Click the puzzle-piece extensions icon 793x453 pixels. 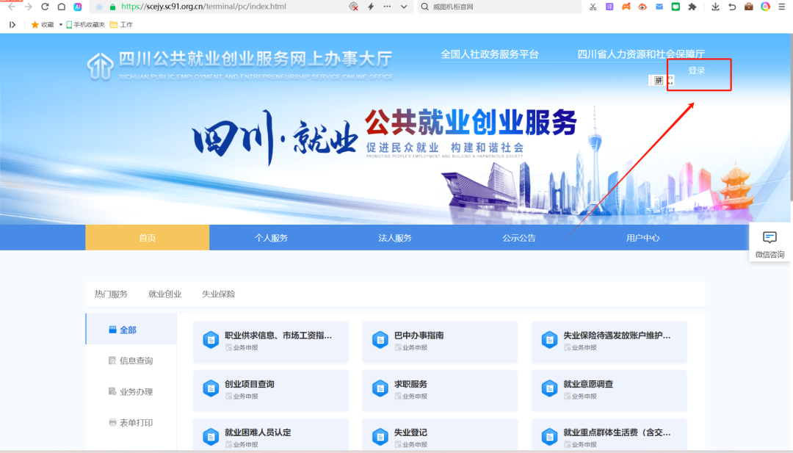[691, 7]
